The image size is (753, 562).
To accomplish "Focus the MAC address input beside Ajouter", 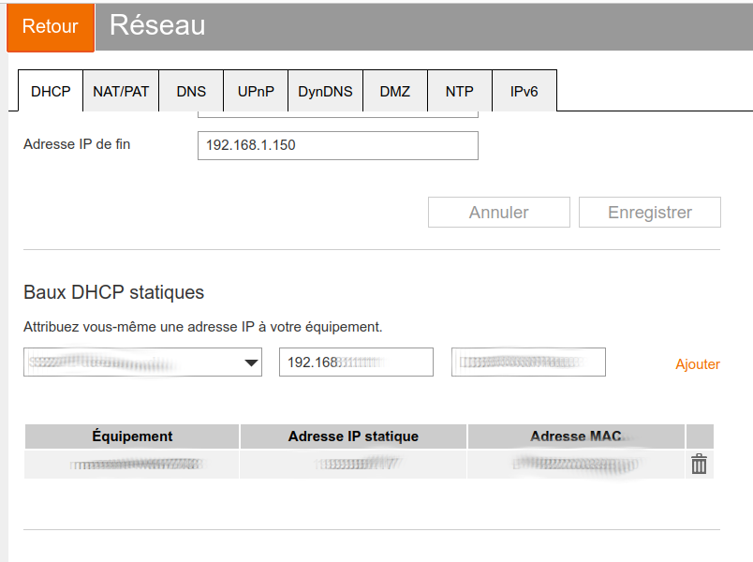I will click(x=528, y=362).
